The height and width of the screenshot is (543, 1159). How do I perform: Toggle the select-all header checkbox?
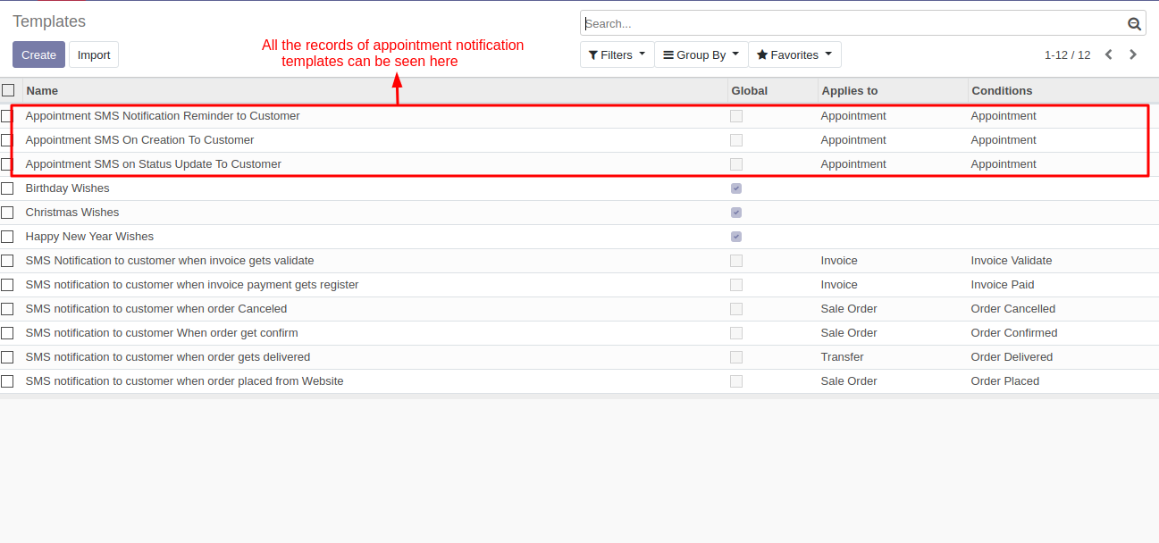coord(8,90)
